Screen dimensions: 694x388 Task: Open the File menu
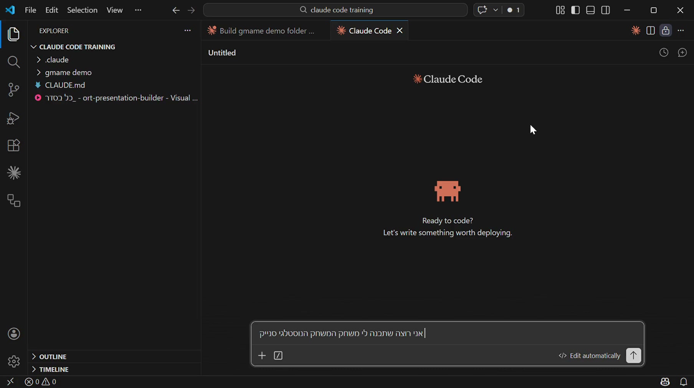30,10
